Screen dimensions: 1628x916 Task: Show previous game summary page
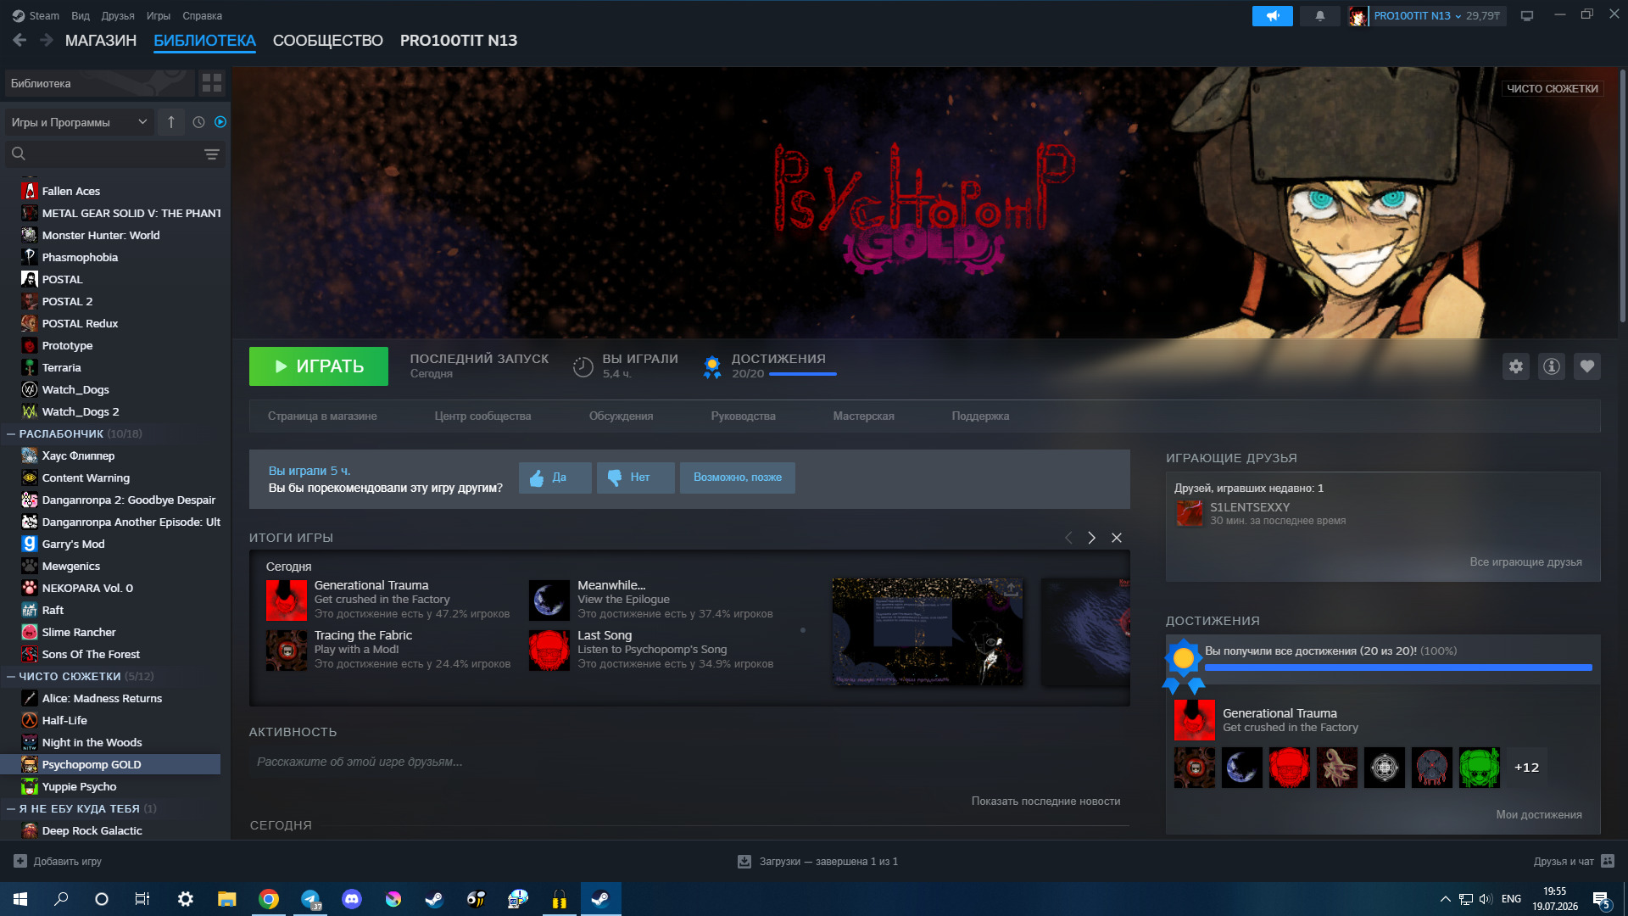(1068, 538)
